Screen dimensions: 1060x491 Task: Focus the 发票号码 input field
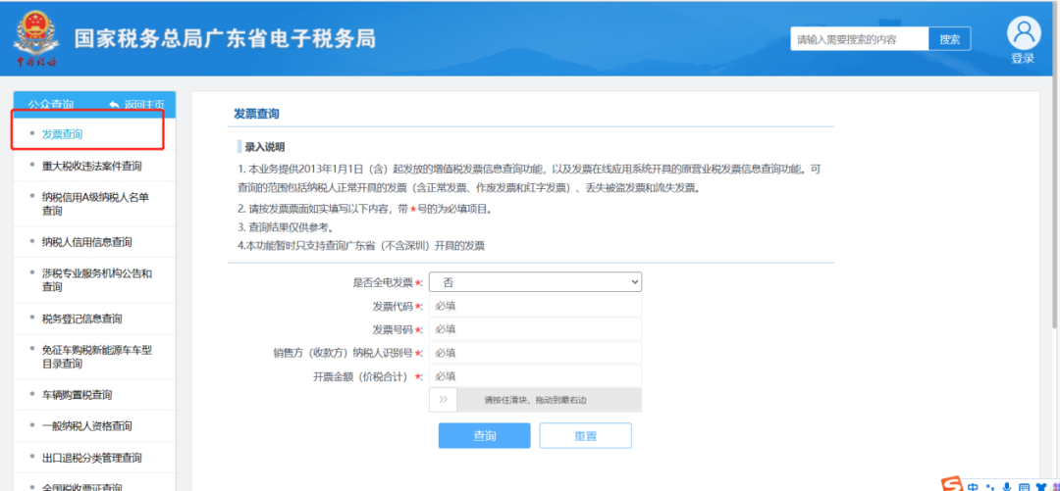pos(536,329)
